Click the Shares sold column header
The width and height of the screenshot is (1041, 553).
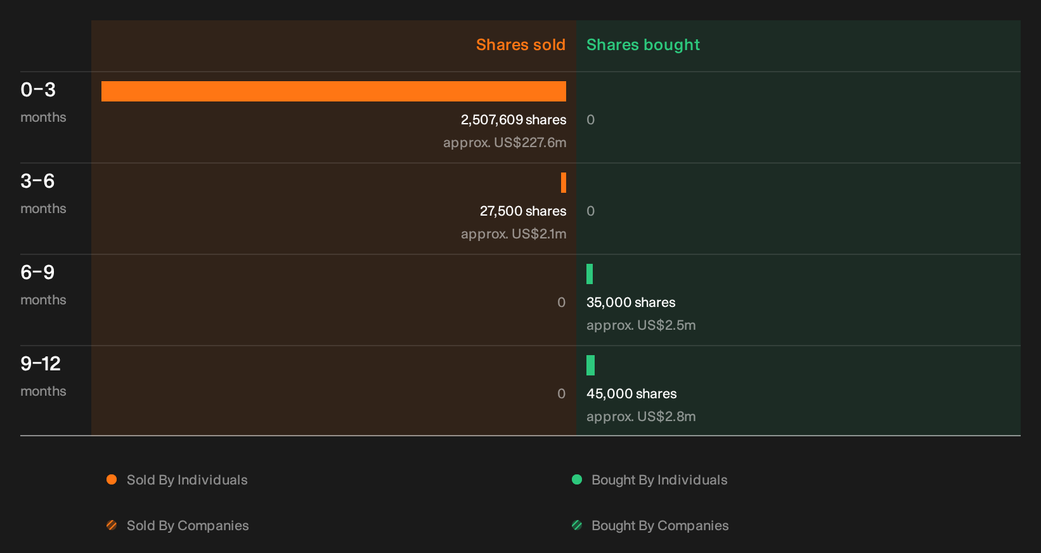pyautogui.click(x=520, y=45)
